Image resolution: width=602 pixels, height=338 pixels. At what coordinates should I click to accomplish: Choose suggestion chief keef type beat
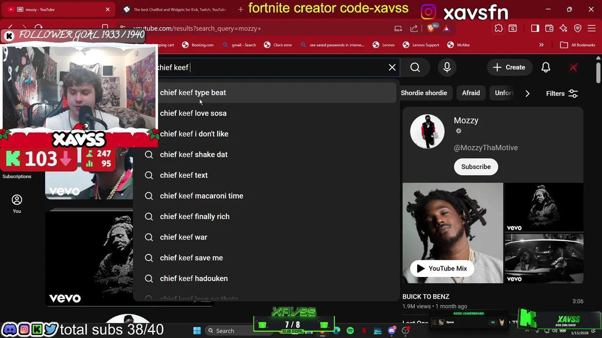(266, 92)
